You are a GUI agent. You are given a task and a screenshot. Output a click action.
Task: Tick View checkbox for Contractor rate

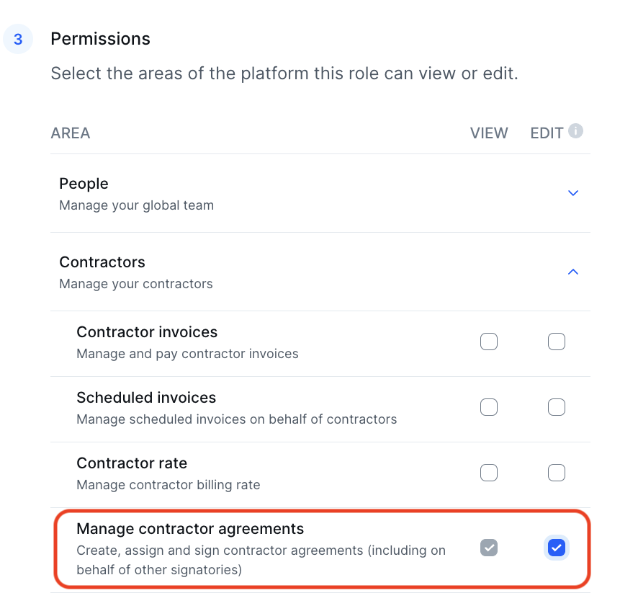[489, 473]
